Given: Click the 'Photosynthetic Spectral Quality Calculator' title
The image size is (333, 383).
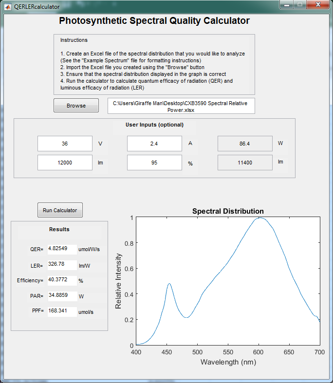Looking at the screenshot, I should click(x=154, y=20).
